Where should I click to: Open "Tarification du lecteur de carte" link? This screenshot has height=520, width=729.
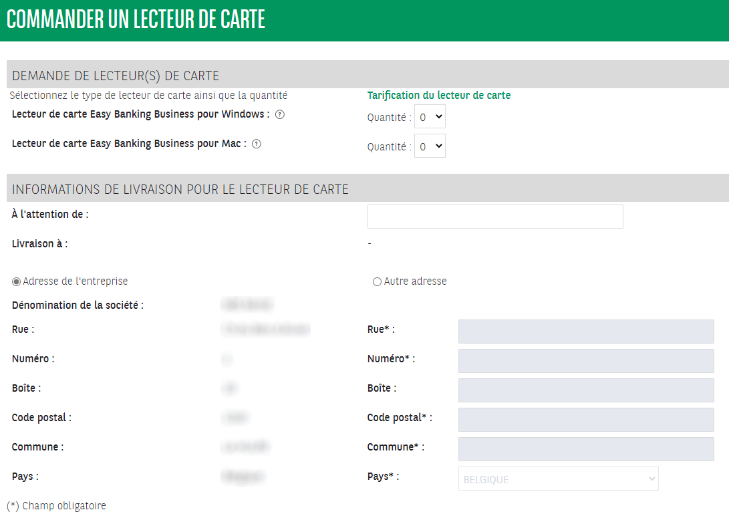(x=439, y=96)
